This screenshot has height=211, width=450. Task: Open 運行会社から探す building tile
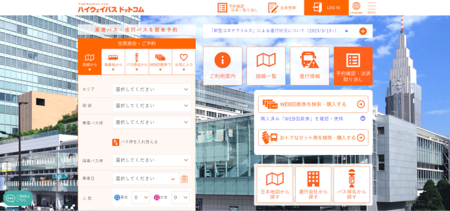tap(313, 185)
